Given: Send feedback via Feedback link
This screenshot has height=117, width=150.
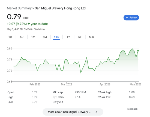Looking at the screenshot, I should click(x=132, y=109).
